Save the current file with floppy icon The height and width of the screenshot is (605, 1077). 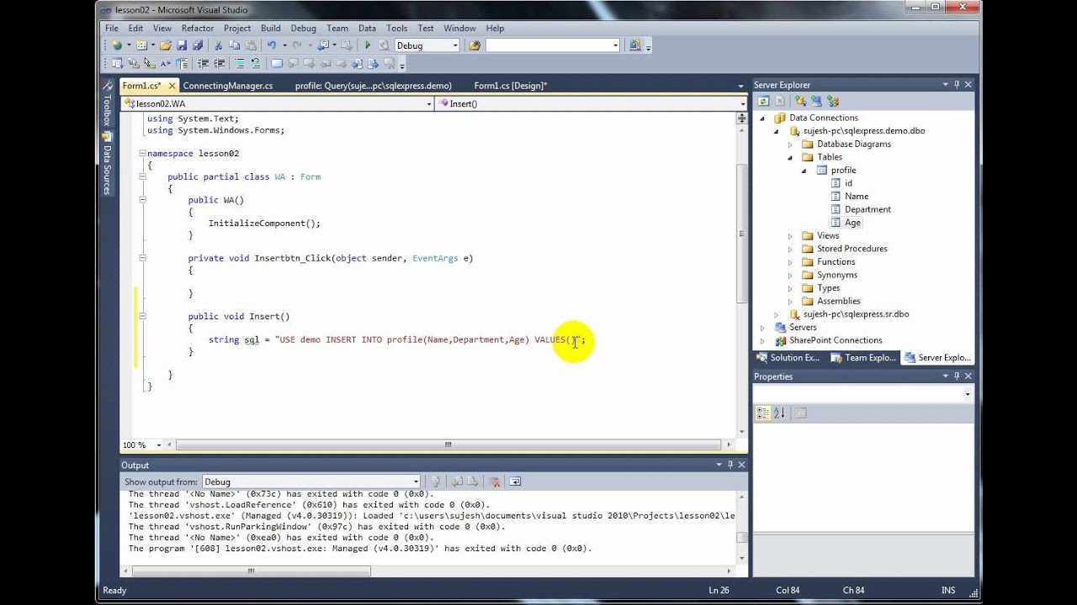[x=182, y=45]
